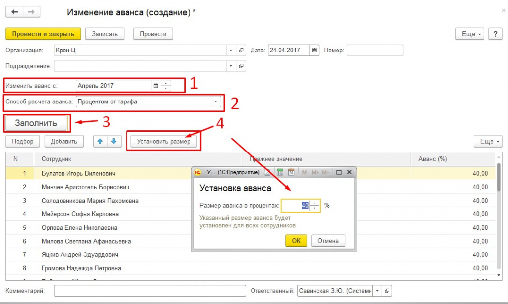The height and width of the screenshot is (304, 508).
Task: Click the Заполнить button
Action: click(x=36, y=123)
